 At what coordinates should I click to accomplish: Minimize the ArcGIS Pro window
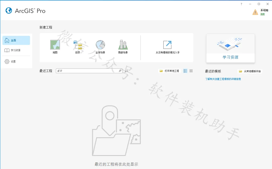250,4
